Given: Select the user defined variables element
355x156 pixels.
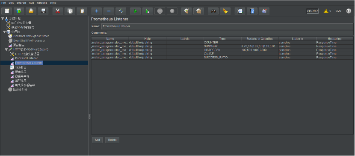Looking at the screenshot, I should pos(21,23).
